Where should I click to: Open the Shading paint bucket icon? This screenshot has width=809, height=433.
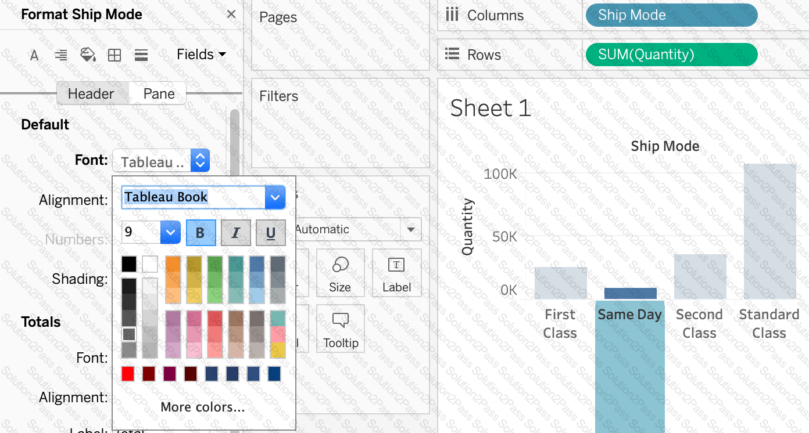pos(87,55)
